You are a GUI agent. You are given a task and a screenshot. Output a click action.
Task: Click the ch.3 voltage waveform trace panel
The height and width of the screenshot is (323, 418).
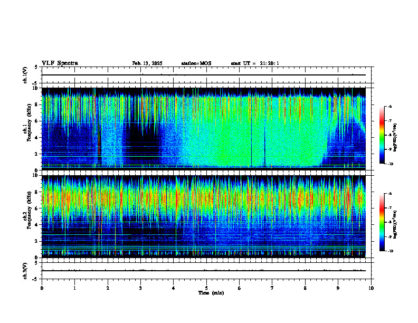click(207, 271)
